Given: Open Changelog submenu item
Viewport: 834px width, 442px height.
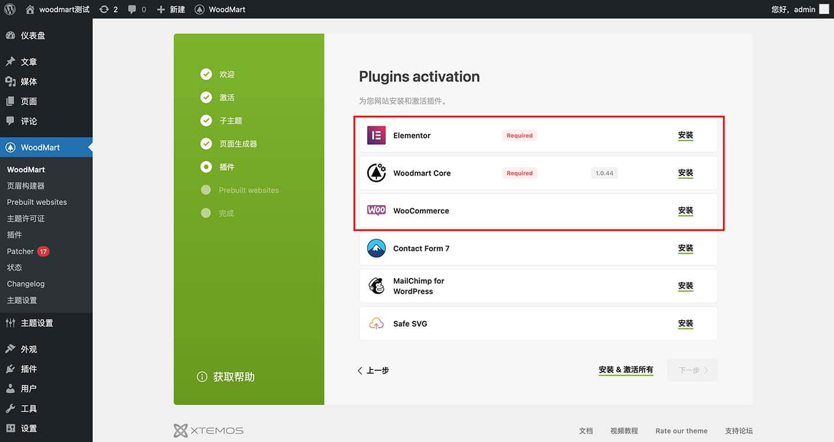Looking at the screenshot, I should (25, 284).
